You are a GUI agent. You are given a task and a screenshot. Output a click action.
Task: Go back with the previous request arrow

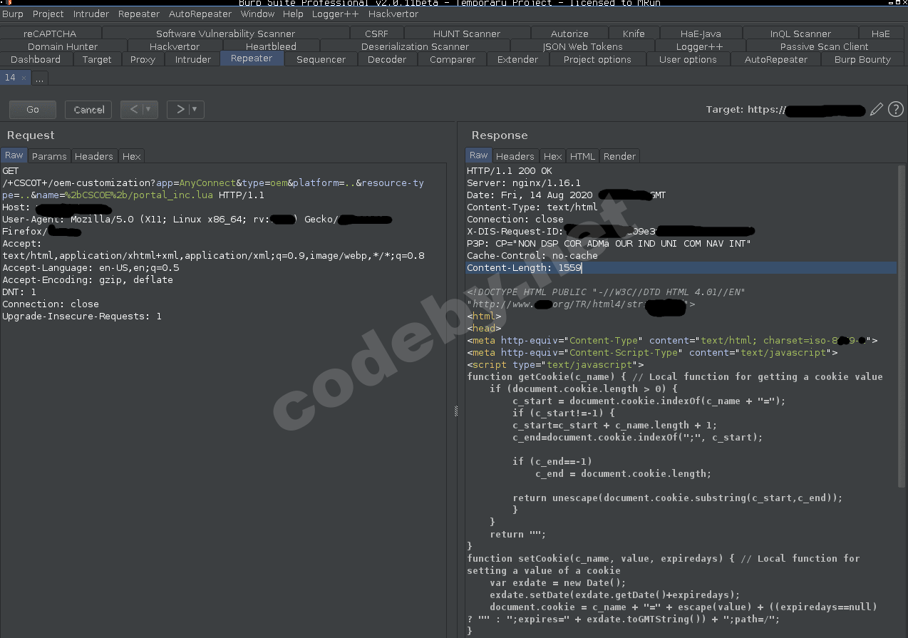click(133, 109)
